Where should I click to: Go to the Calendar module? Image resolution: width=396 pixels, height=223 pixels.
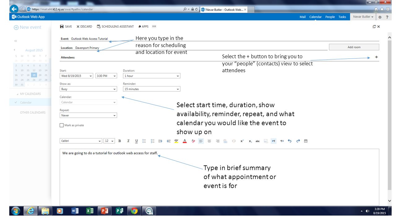pyautogui.click(x=316, y=17)
